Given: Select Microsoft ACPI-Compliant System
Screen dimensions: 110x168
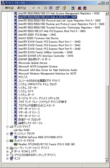Looking at the screenshot, I should [x=38, y=66].
